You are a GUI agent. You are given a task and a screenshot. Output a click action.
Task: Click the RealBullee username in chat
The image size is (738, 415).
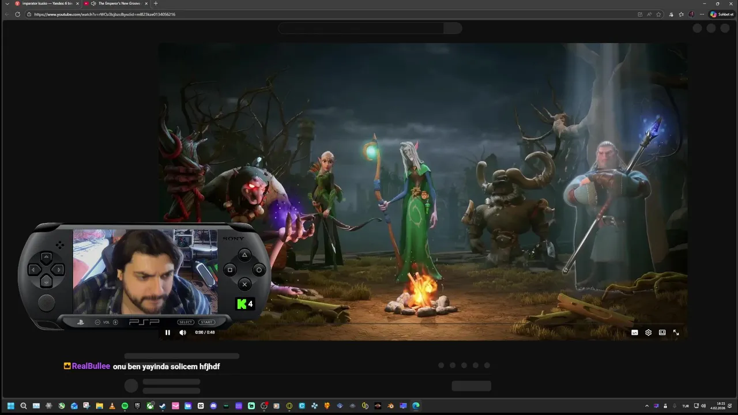(x=91, y=366)
